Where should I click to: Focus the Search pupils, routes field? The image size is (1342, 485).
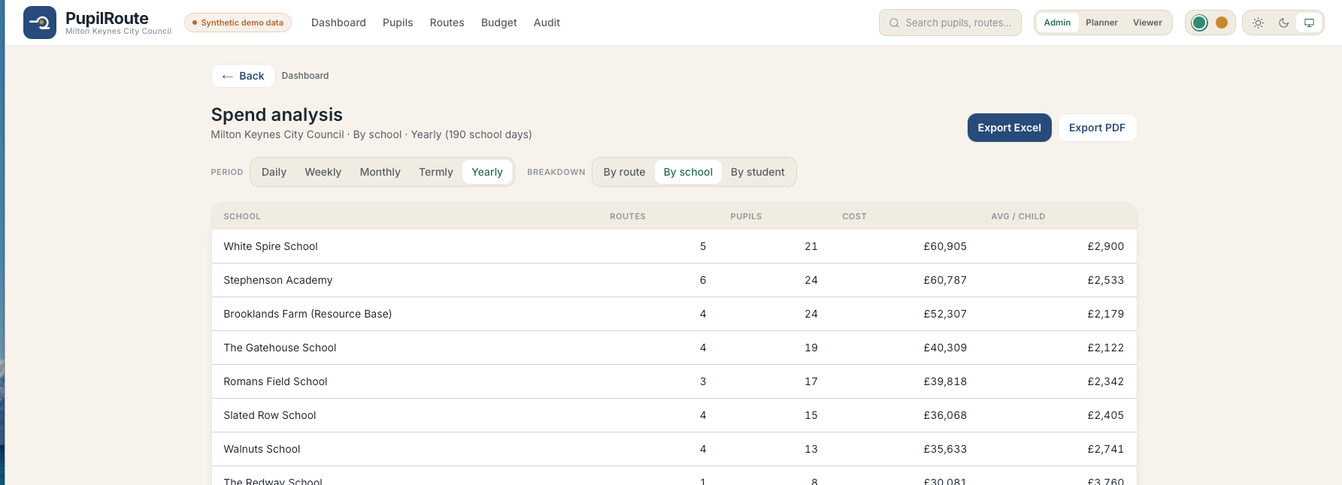point(950,23)
